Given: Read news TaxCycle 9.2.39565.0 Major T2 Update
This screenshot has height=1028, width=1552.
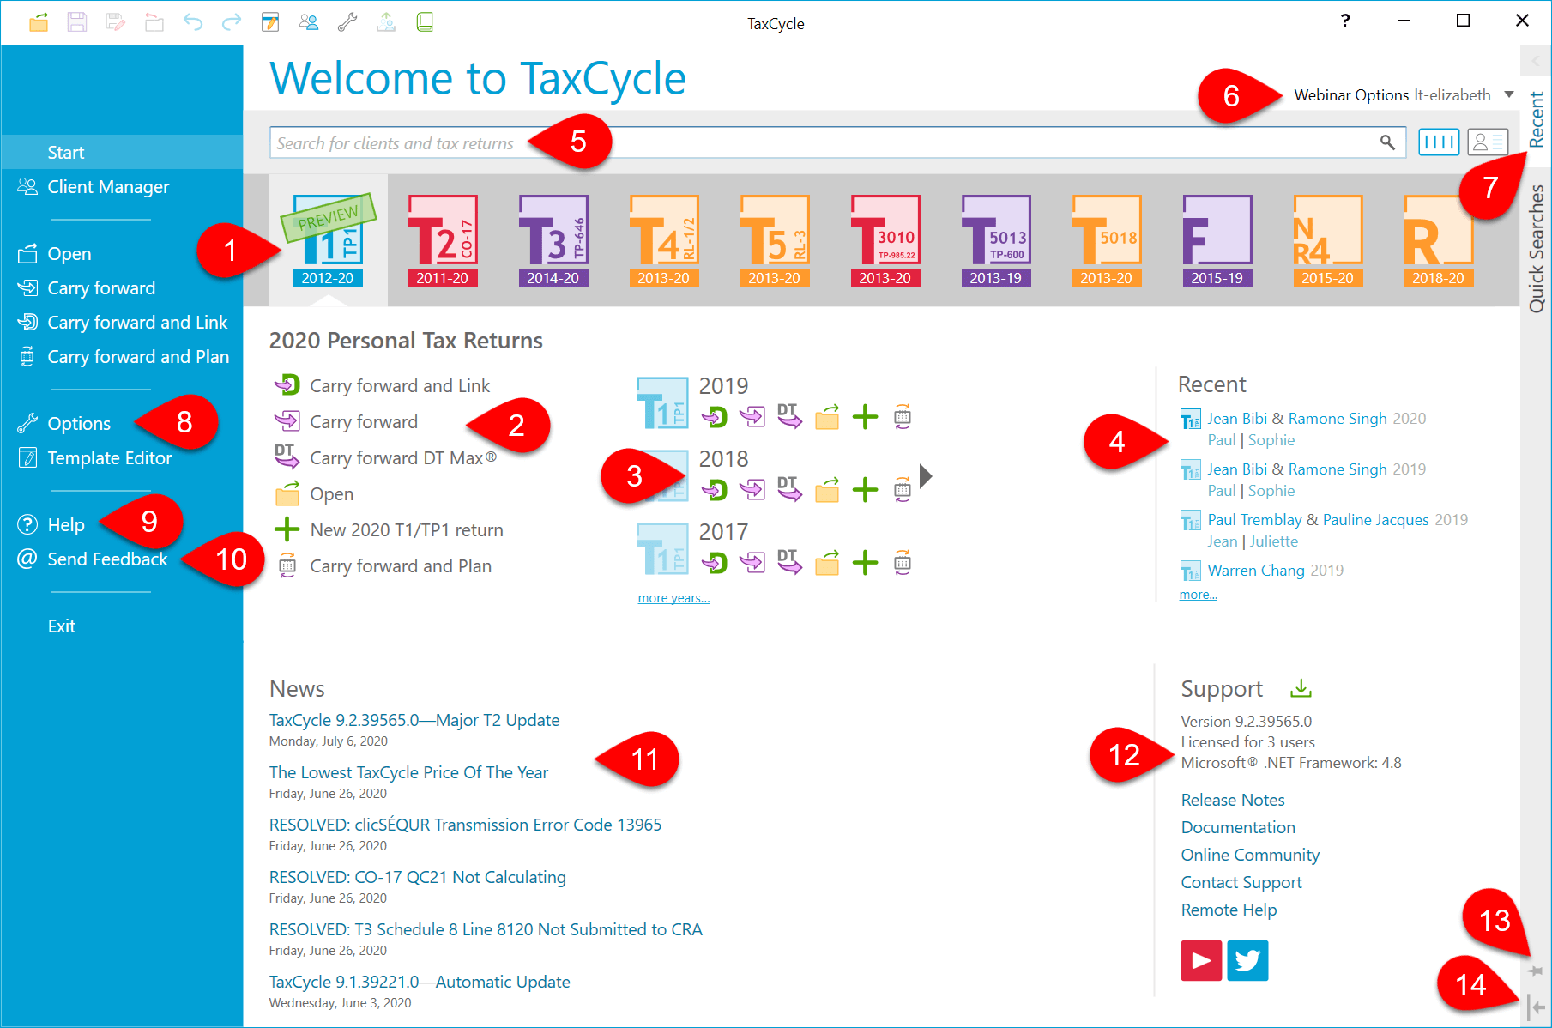Looking at the screenshot, I should (414, 720).
